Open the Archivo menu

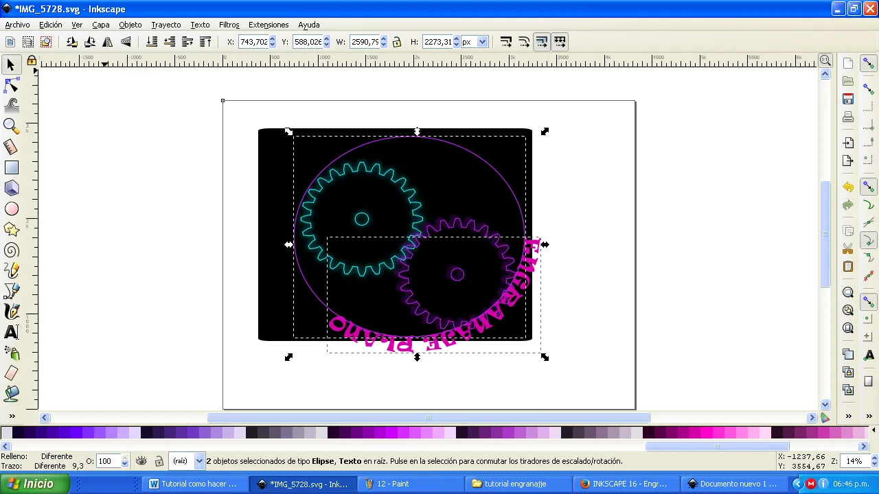coord(18,25)
